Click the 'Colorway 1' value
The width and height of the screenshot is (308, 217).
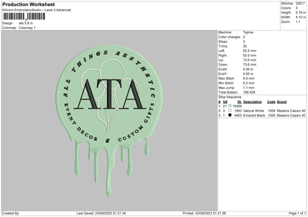tap(27, 28)
